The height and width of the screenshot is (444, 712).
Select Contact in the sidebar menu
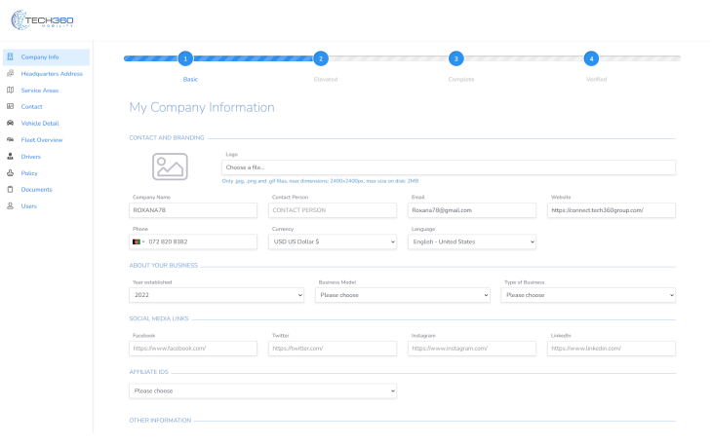coord(31,106)
